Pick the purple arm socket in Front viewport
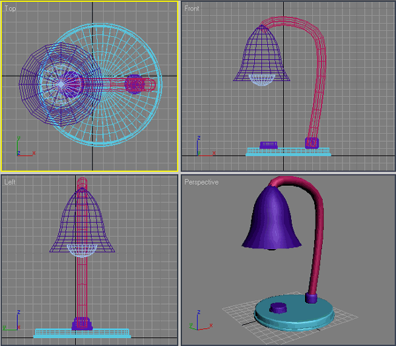 click(312, 143)
